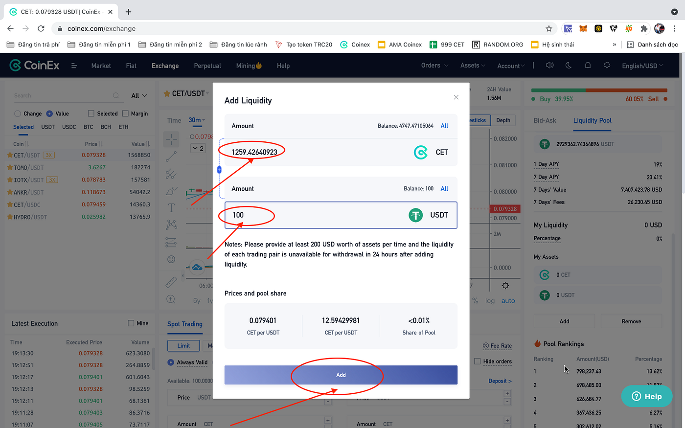The height and width of the screenshot is (428, 685).
Task: Select the Limit order tab
Action: (x=183, y=346)
